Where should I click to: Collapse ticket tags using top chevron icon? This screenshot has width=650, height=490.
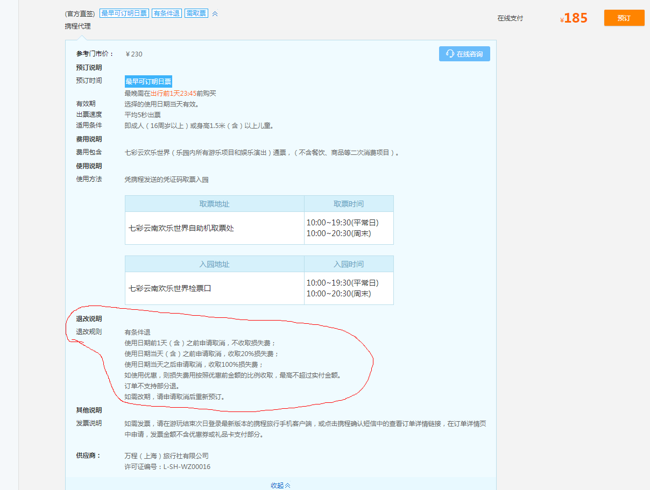[215, 13]
